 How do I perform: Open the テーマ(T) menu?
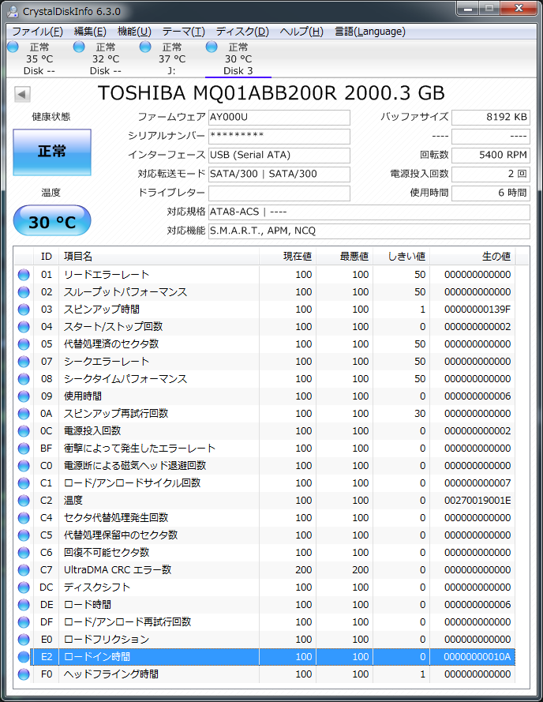click(x=183, y=32)
